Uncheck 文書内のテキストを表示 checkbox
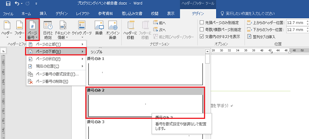Screen dimensions: 309x139 pos(202,36)
